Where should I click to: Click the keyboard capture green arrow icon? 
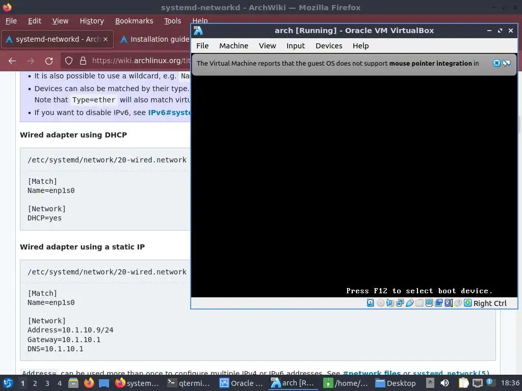[x=468, y=303]
